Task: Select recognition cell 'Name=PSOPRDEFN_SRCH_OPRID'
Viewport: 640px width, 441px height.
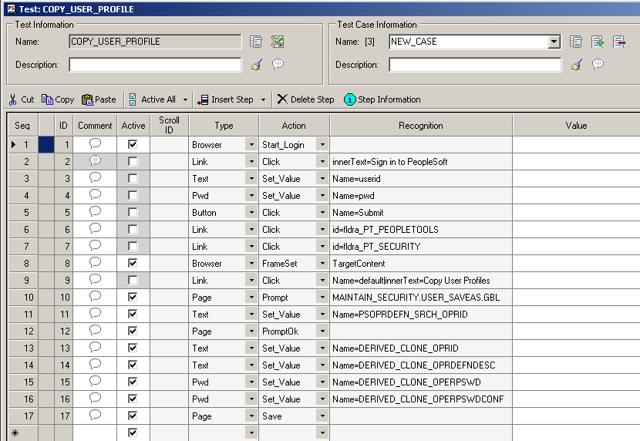Action: tap(421, 314)
